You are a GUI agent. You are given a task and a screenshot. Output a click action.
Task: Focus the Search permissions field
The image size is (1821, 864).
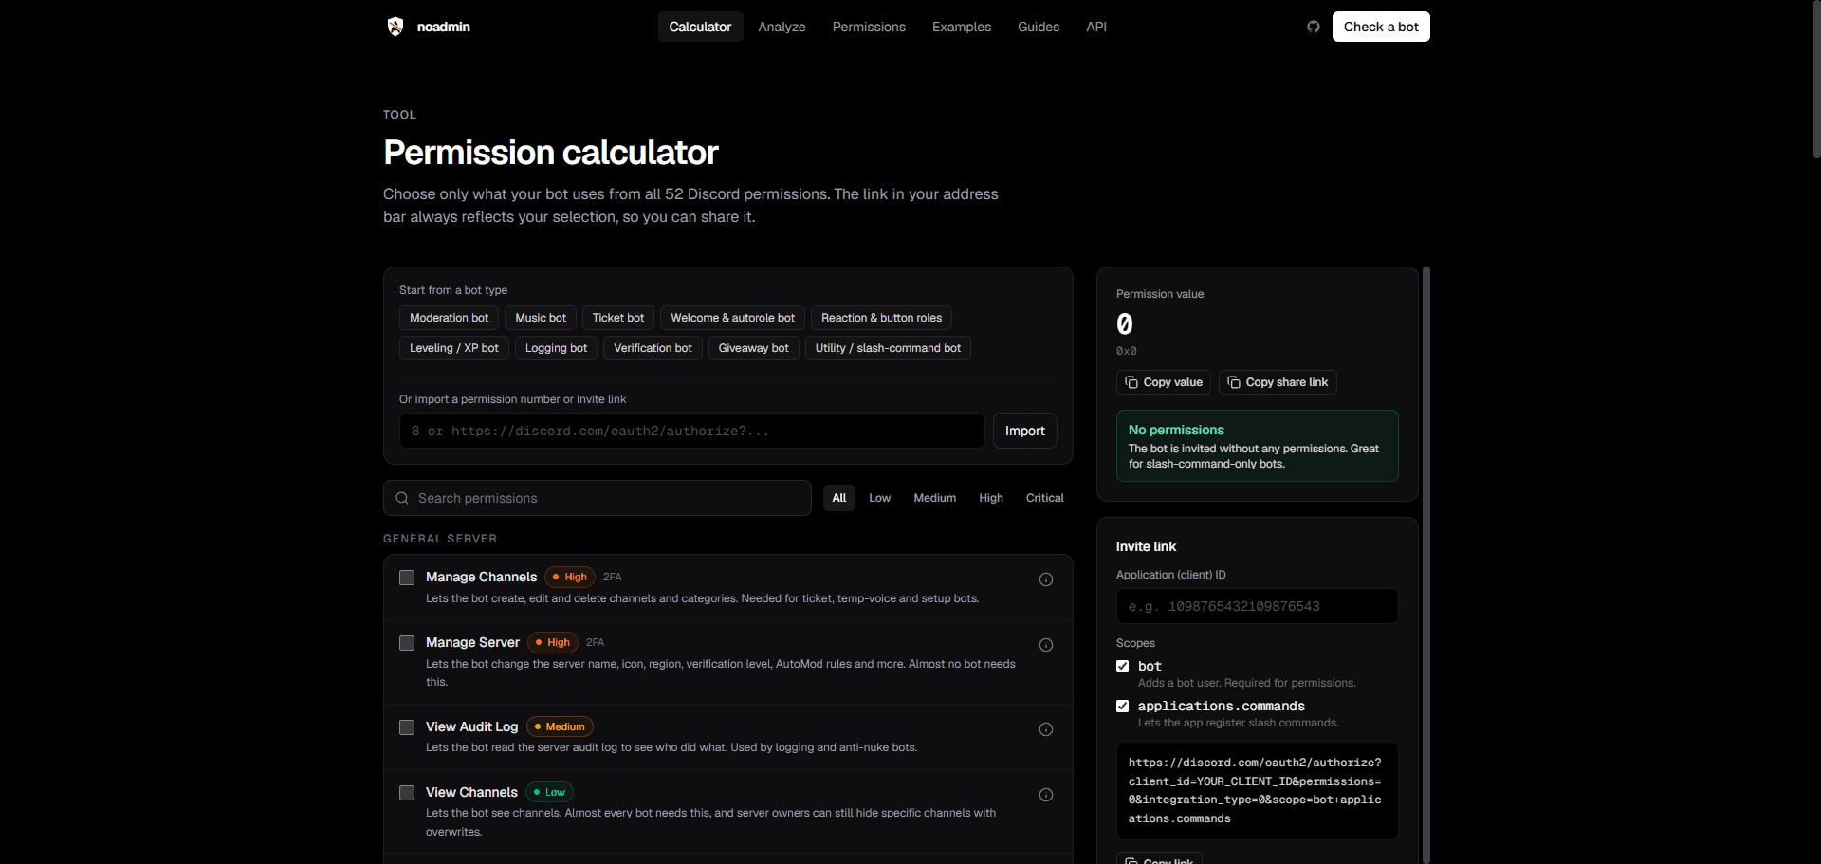coord(598,498)
